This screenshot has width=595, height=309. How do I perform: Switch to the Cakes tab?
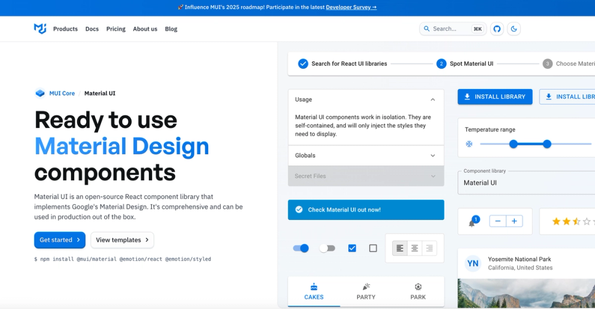tap(314, 292)
